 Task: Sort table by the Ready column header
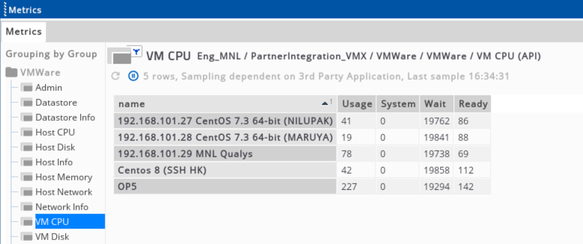coord(473,104)
